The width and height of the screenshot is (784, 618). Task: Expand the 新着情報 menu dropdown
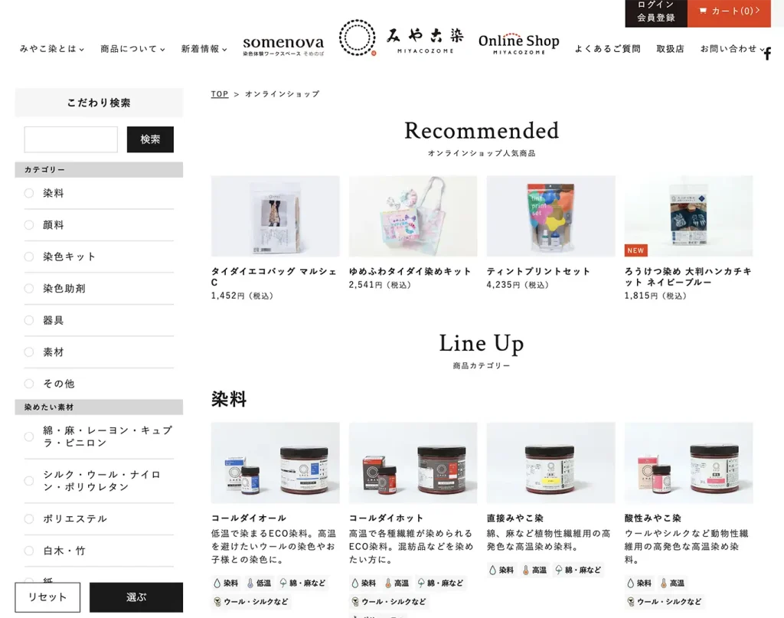click(204, 48)
